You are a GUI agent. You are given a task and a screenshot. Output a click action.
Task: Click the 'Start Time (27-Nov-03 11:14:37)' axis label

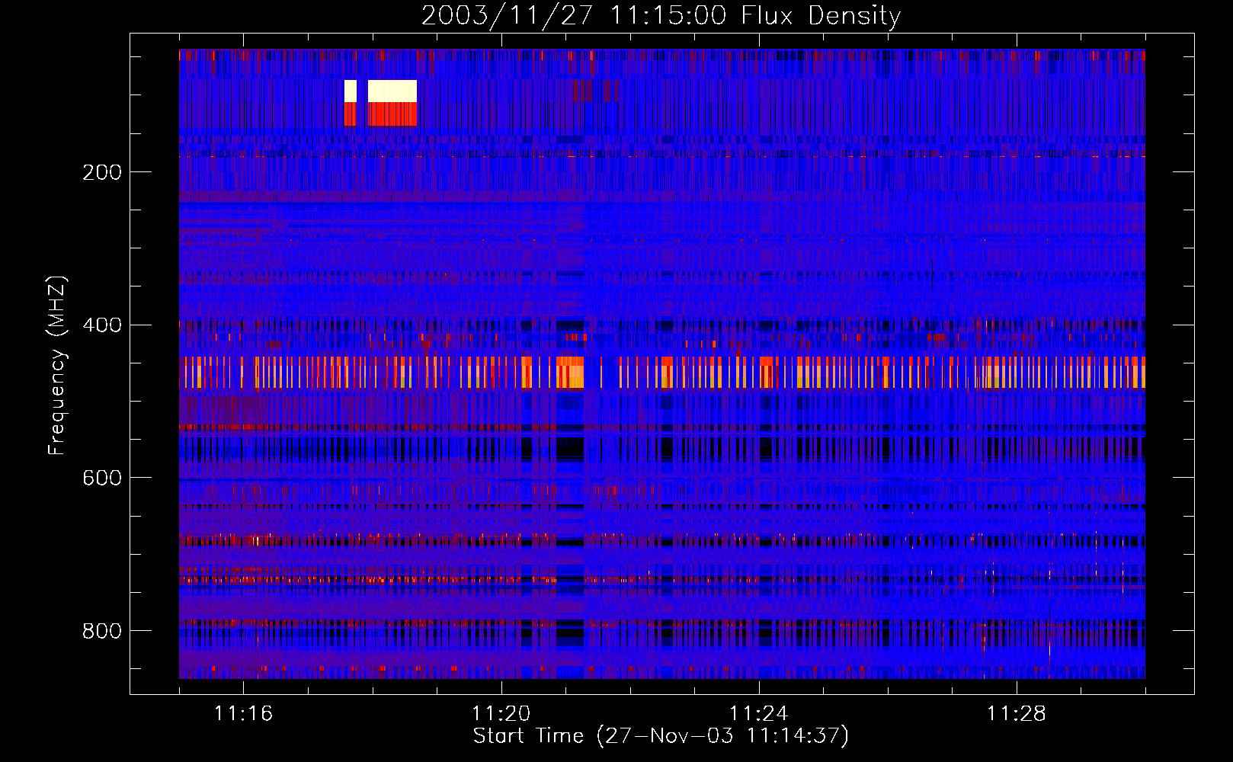(x=661, y=736)
